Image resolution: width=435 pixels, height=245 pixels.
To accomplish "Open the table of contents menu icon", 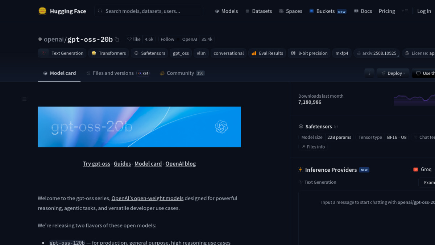I will [x=25, y=99].
